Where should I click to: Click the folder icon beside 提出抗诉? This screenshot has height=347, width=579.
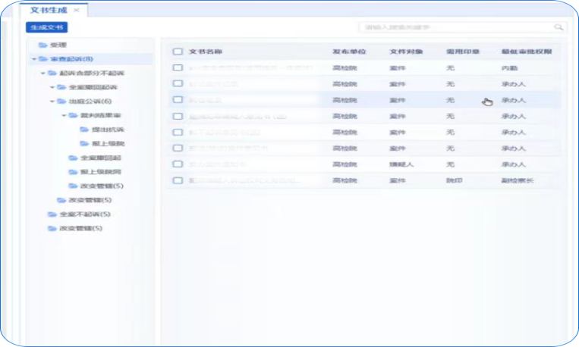(x=83, y=130)
